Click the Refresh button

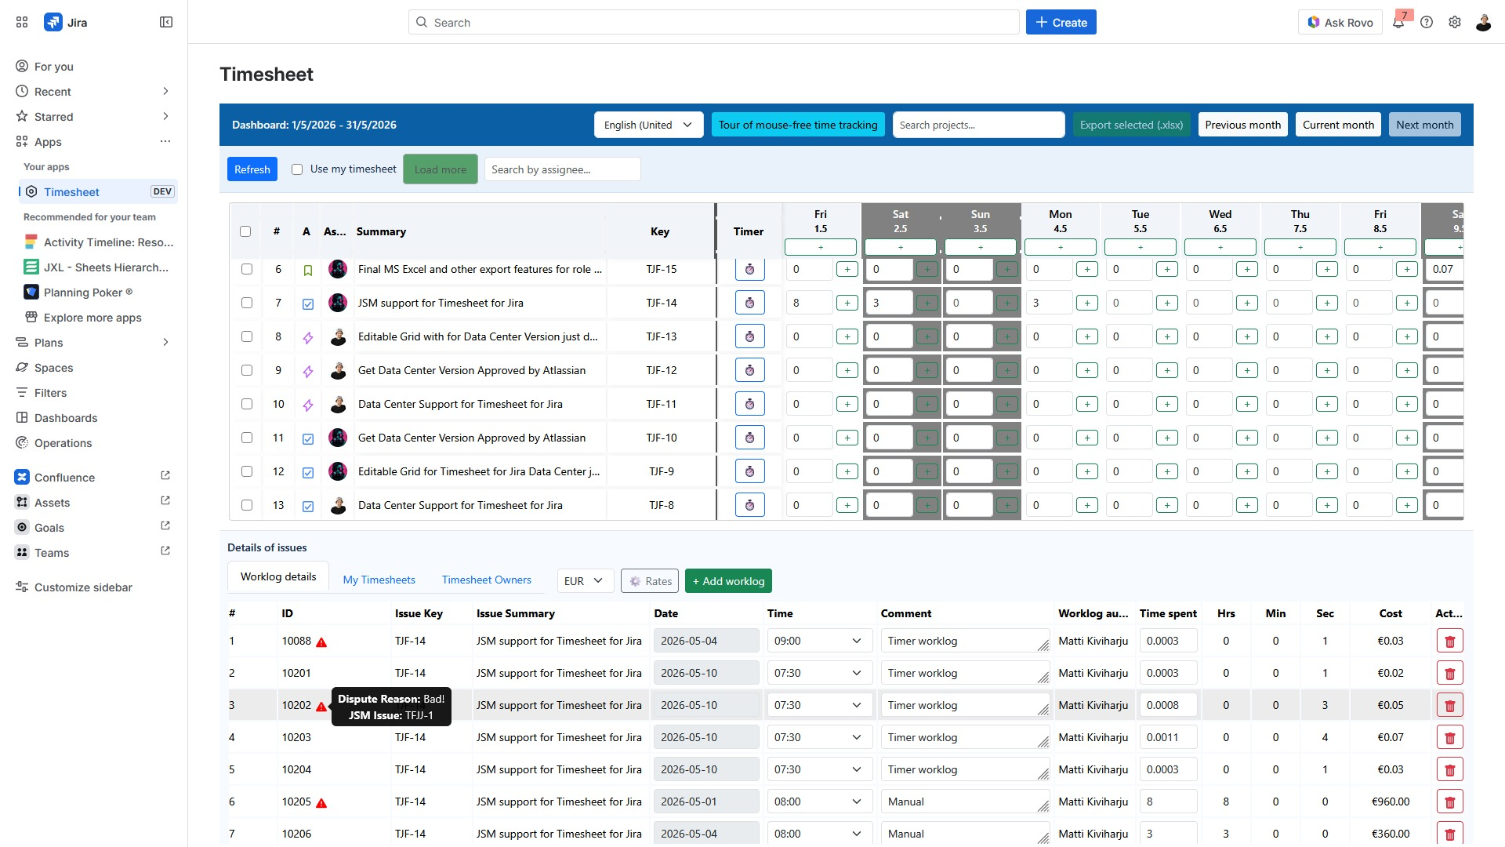click(252, 169)
